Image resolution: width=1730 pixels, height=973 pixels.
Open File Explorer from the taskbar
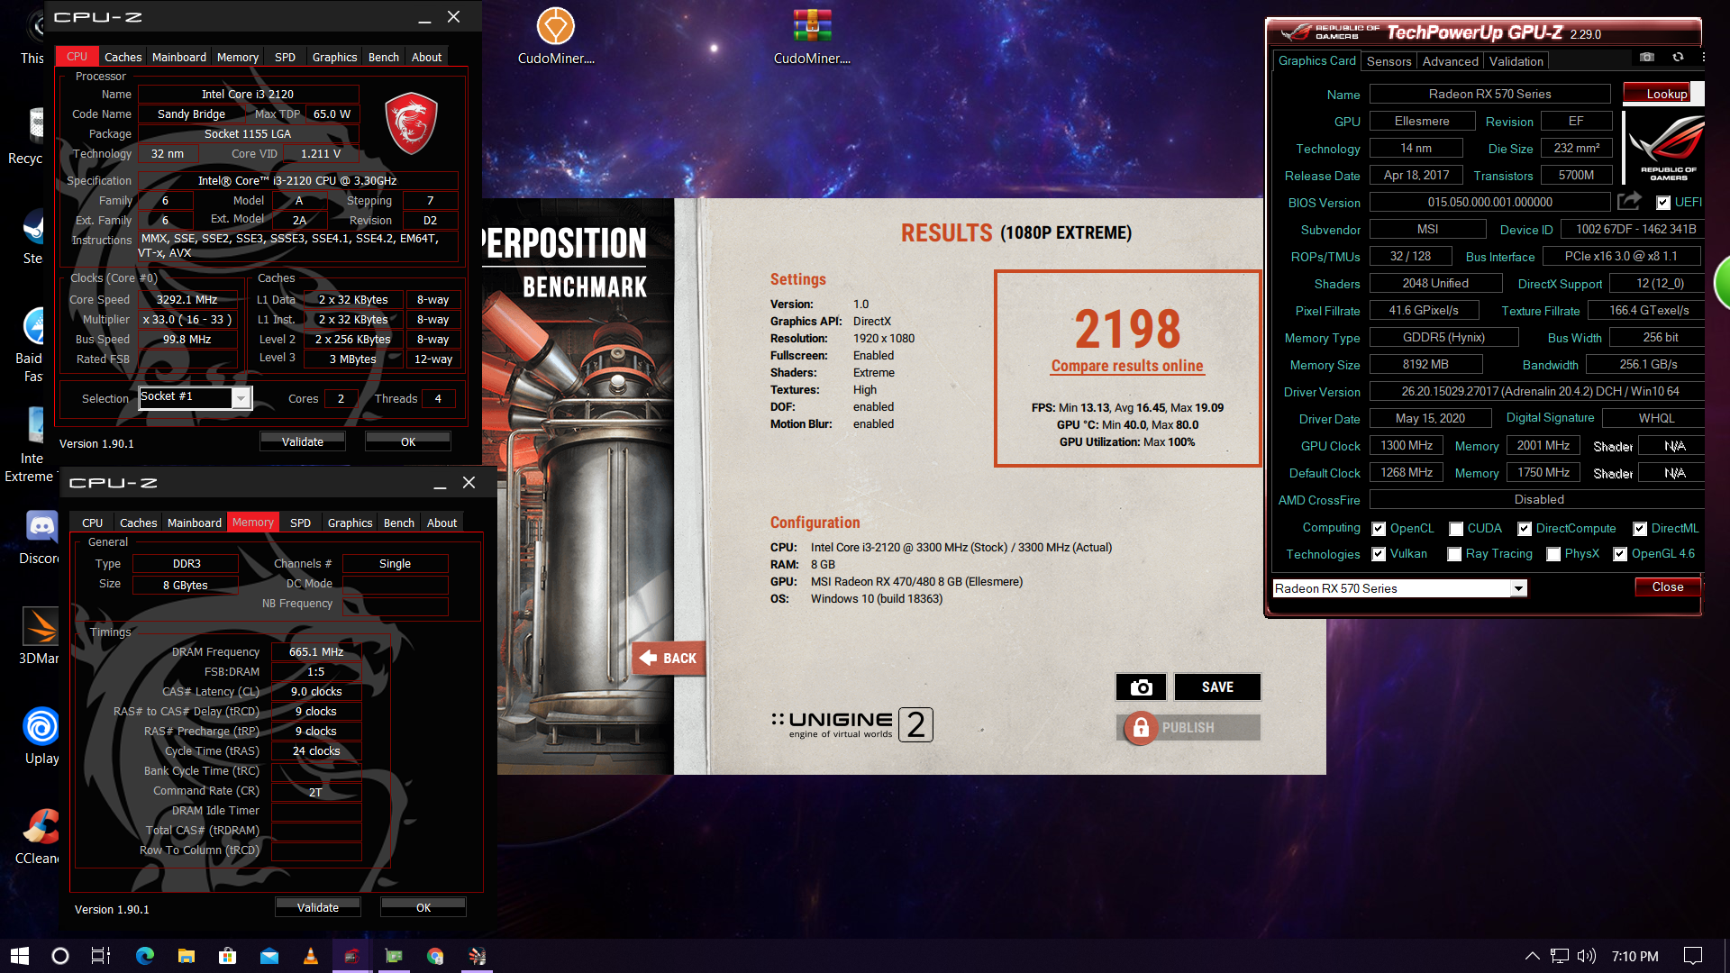pos(186,956)
